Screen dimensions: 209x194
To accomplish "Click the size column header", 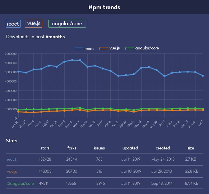I will pyautogui.click(x=191, y=148).
